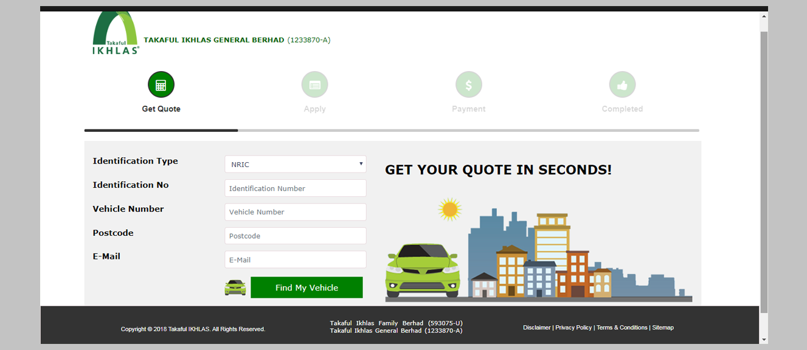The width and height of the screenshot is (807, 350).
Task: Click the city and car illustration
Action: [x=539, y=249]
